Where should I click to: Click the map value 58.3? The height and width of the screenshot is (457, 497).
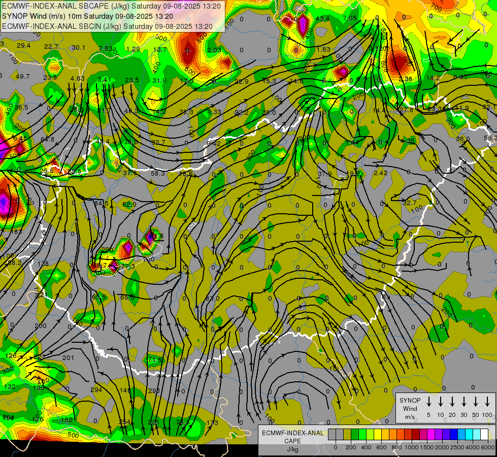(x=158, y=173)
